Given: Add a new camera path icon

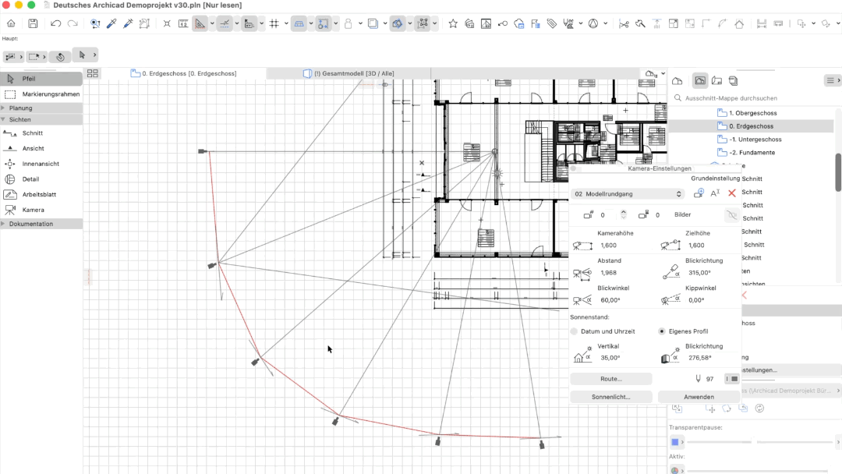Looking at the screenshot, I should (699, 193).
